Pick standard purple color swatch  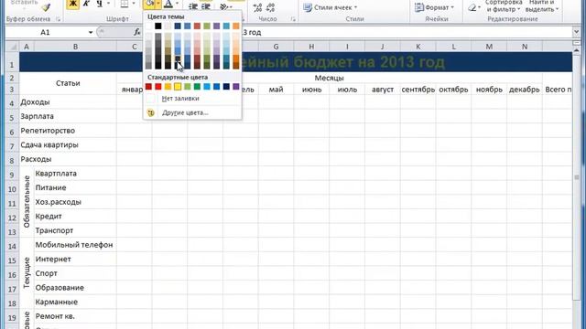(x=236, y=87)
